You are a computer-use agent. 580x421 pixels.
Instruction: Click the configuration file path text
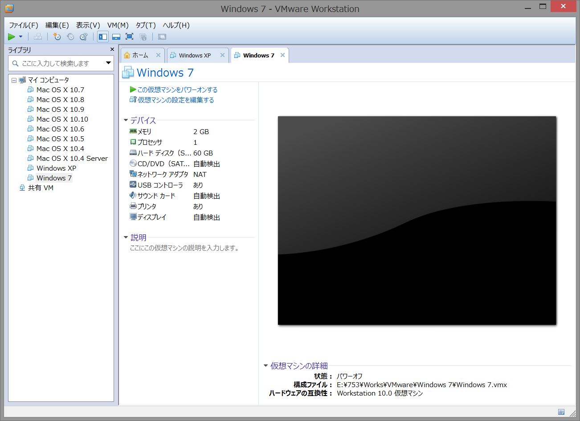[422, 384]
